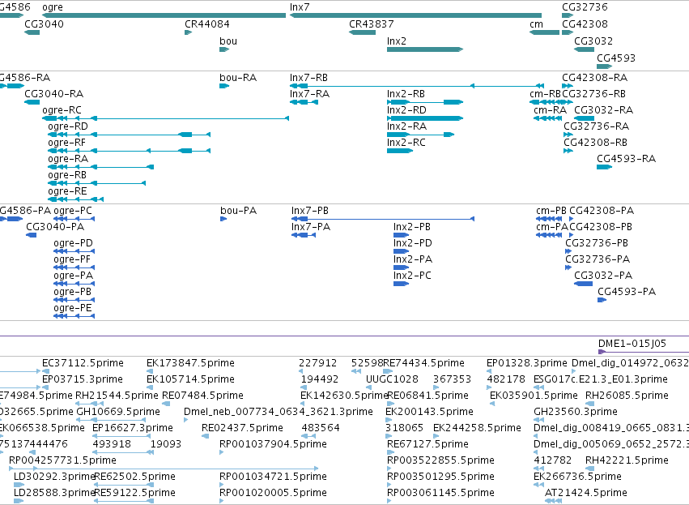Click the DME1-015J05 clone label
Screen dimensions: 689x505
coord(632,344)
